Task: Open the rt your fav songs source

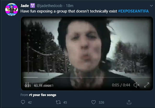Action: pos(43,95)
